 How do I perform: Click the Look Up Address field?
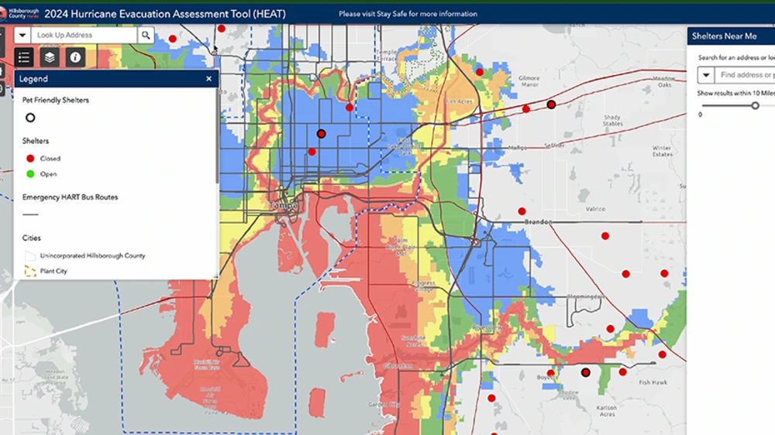point(84,35)
